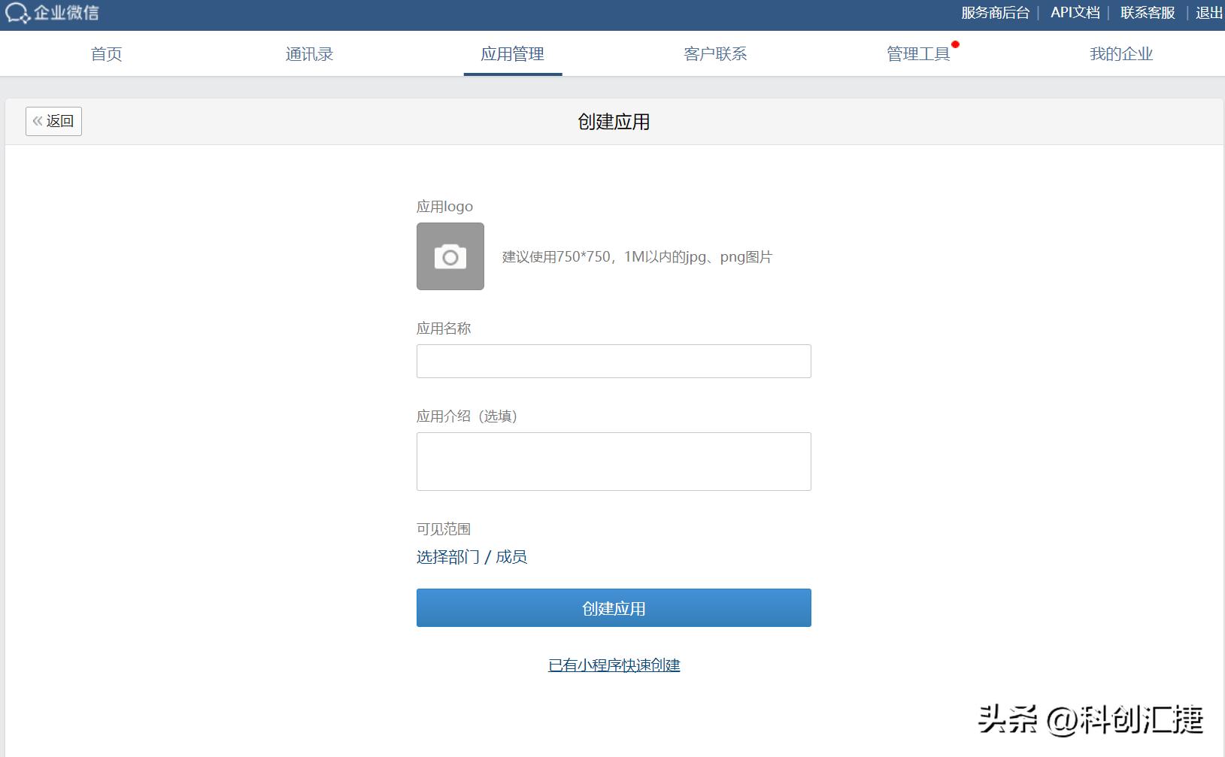This screenshot has width=1225, height=757.
Task: Switch to the 首页 tab
Action: [x=106, y=53]
